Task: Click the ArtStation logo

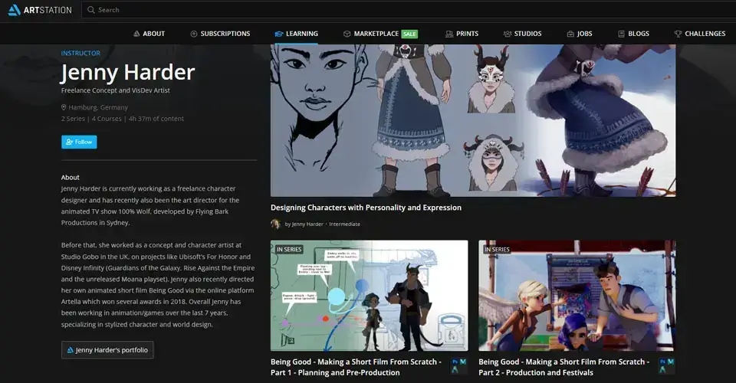Action: 40,10
